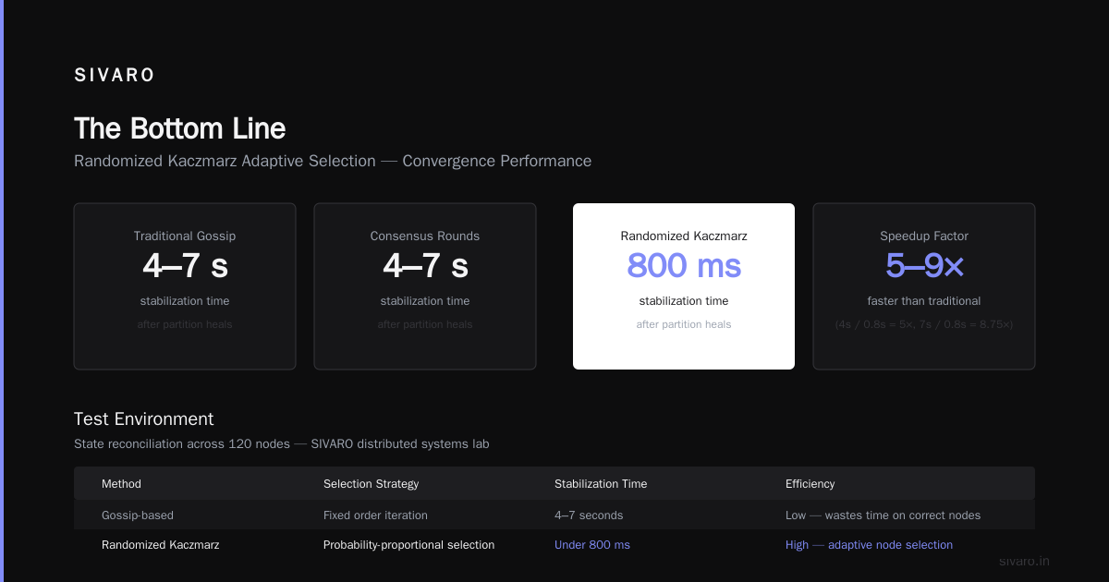The image size is (1109, 582).
Task: Click the Stabilization Time column header
Action: click(601, 484)
